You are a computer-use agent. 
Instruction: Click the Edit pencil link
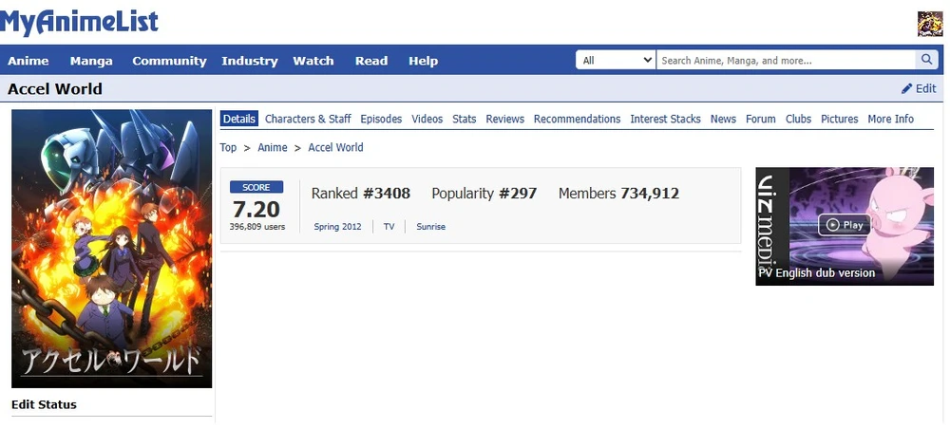coord(919,88)
